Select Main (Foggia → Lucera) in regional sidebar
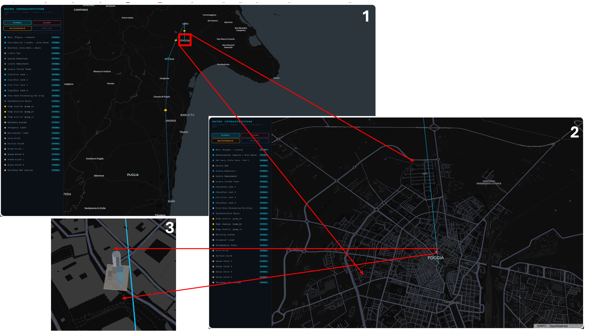Screen dimensions: 590x331 [x=32, y=37]
